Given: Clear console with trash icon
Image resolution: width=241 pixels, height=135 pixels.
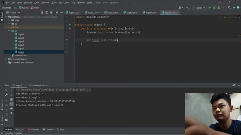Looking at the screenshot, I should click(11, 113).
